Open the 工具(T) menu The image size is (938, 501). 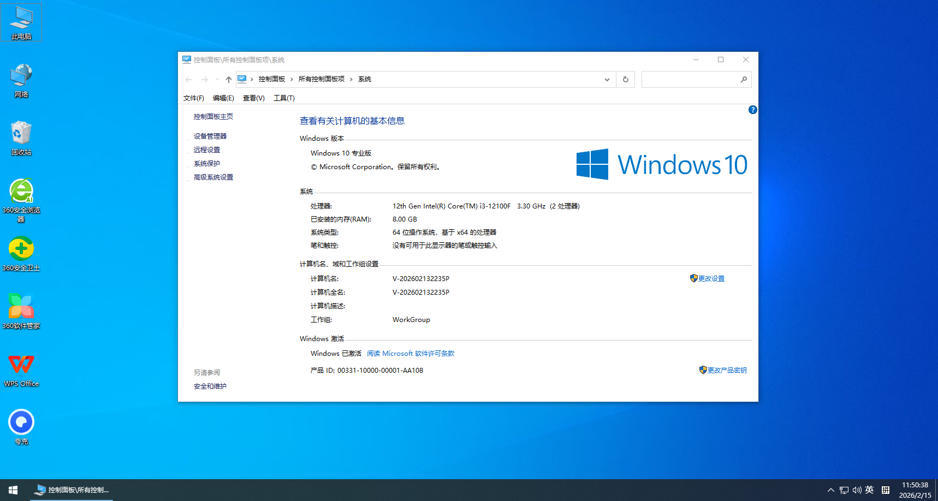(283, 98)
